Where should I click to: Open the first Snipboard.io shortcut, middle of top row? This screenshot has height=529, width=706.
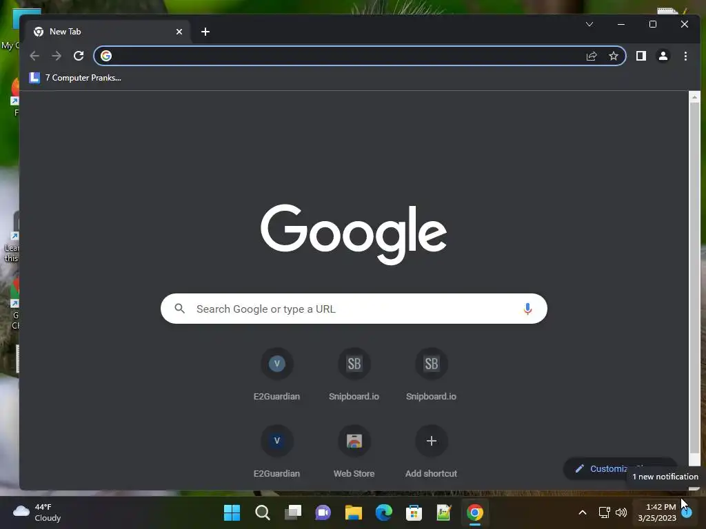354,374
